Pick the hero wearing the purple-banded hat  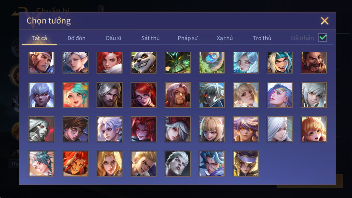246,163
